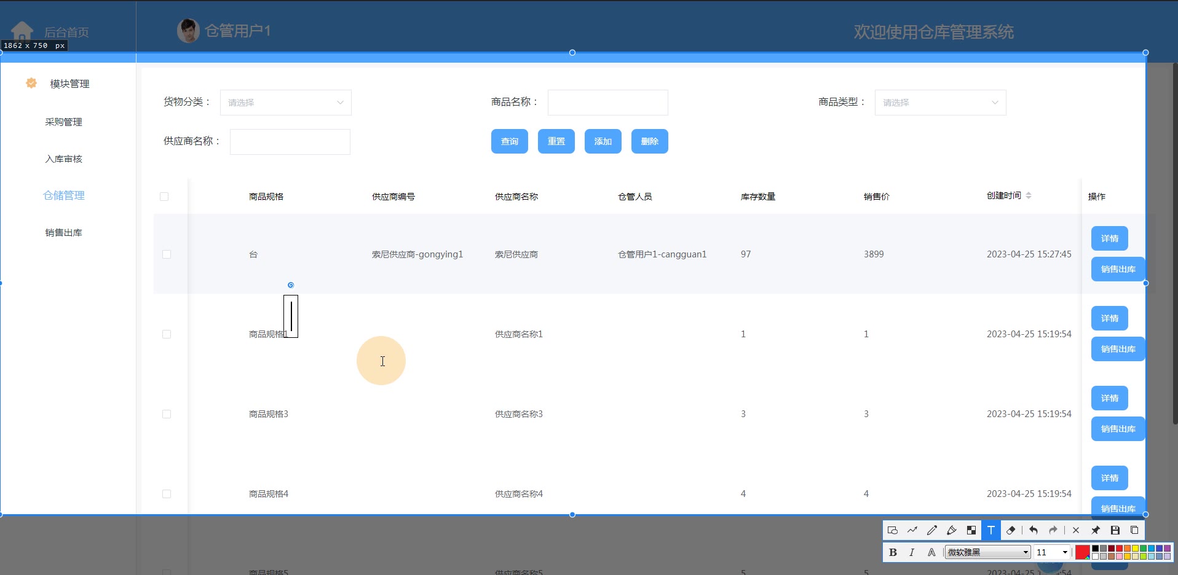Click cell 仓管用户1-cangguan1
The image size is (1178, 575).
point(662,254)
